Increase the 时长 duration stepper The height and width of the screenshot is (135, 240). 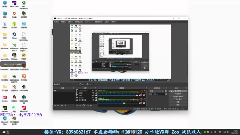[x=166, y=93]
